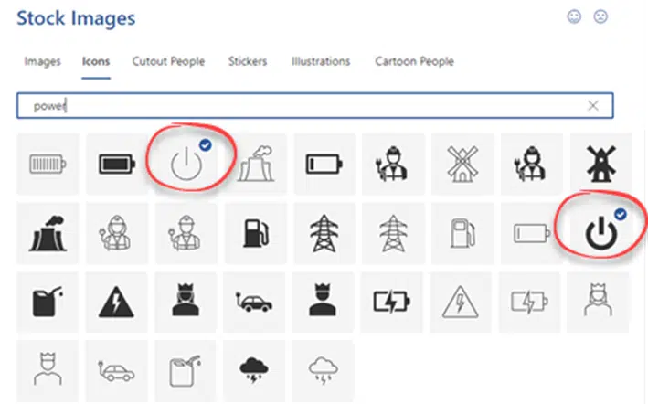Uncheck the blue checkmark on bold power icon
The image size is (648, 404).
click(621, 214)
